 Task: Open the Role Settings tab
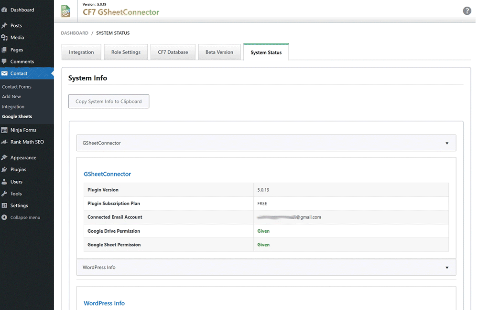pos(126,52)
